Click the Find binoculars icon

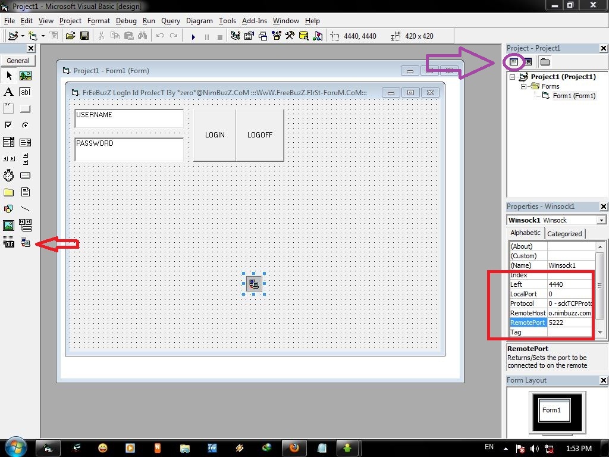pos(142,36)
